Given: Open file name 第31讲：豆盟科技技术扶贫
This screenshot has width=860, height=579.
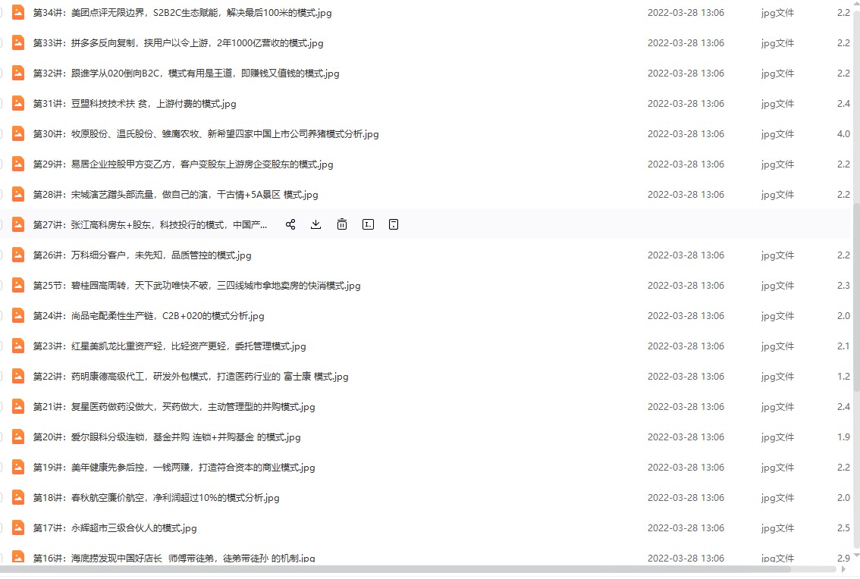Looking at the screenshot, I should coord(134,104).
